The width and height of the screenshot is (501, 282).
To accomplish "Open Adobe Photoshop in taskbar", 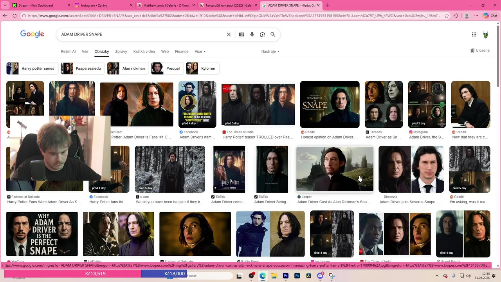I will 297,276.
